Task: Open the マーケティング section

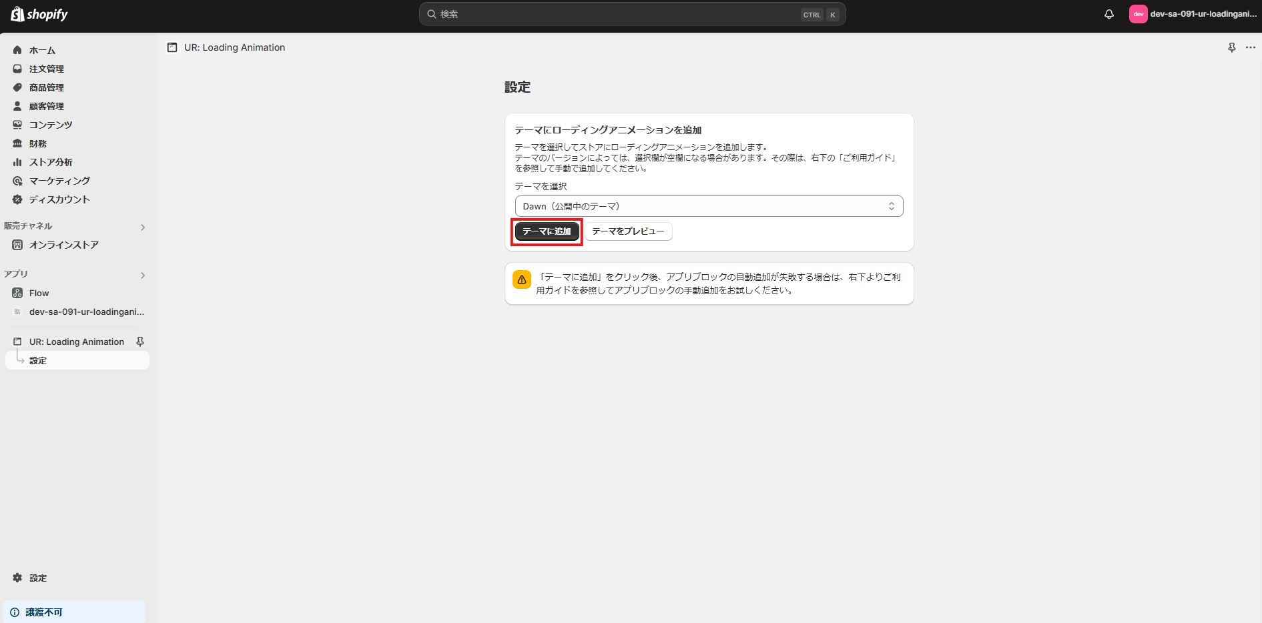Action: click(x=58, y=180)
